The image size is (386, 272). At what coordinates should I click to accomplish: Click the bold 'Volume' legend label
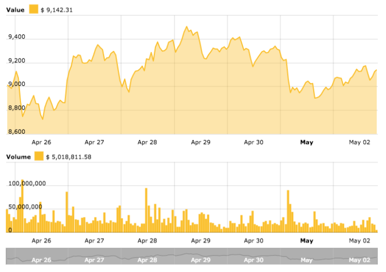18,157
